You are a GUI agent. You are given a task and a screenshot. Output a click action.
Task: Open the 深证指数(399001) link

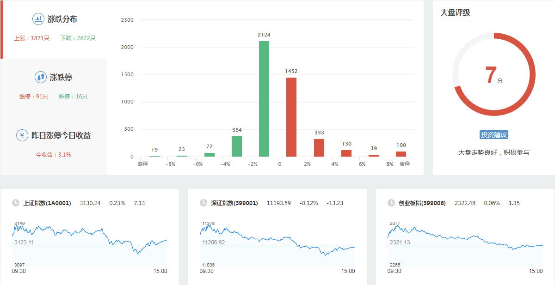(x=234, y=203)
